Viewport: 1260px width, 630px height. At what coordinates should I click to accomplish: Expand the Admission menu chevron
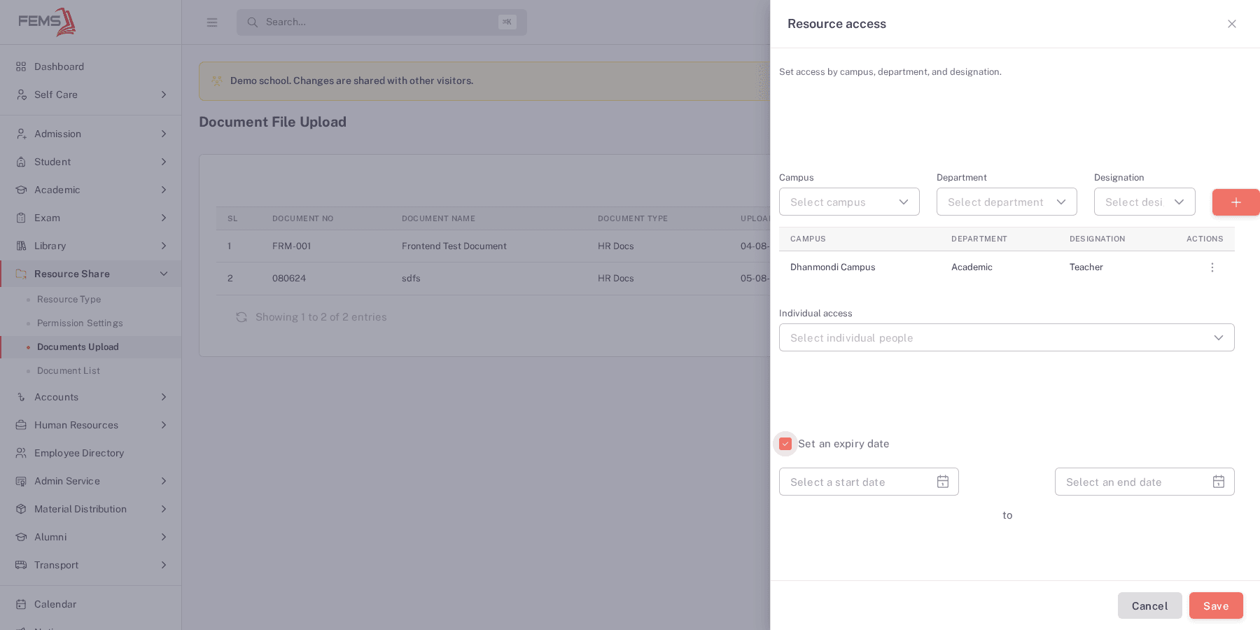(164, 134)
